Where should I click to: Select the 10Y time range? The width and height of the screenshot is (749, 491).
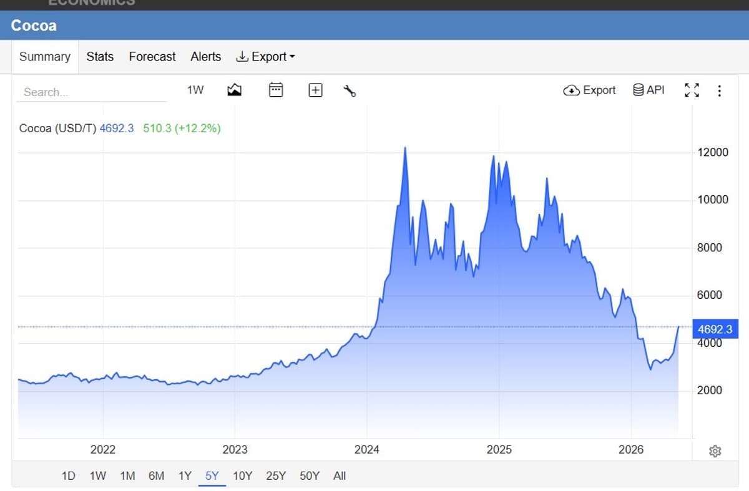pos(242,476)
